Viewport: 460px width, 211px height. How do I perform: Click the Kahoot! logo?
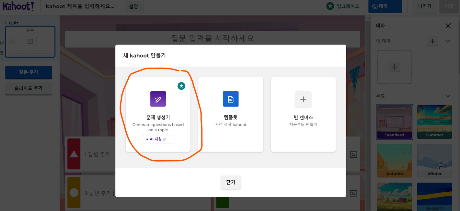point(18,6)
